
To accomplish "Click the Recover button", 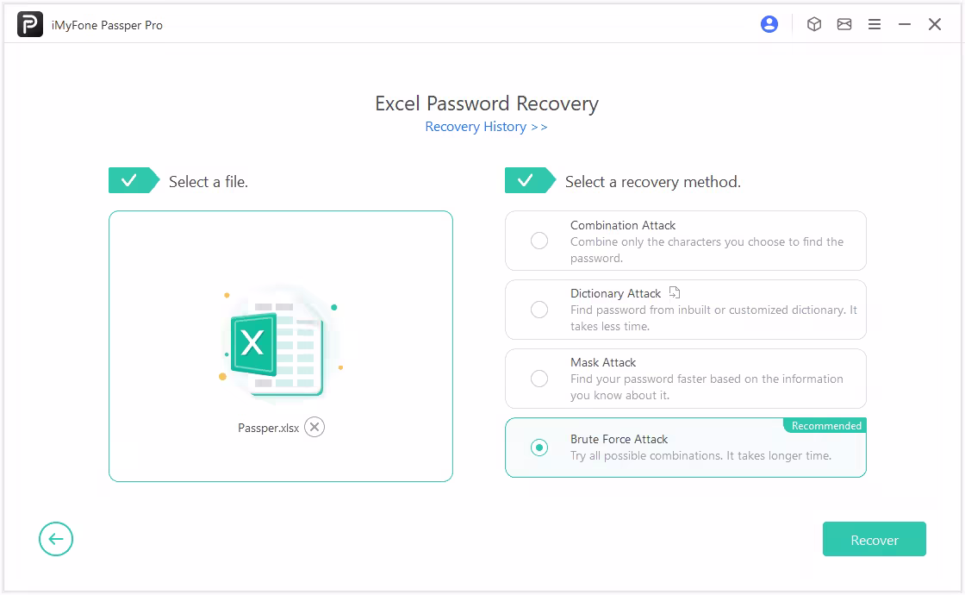I will pos(874,539).
